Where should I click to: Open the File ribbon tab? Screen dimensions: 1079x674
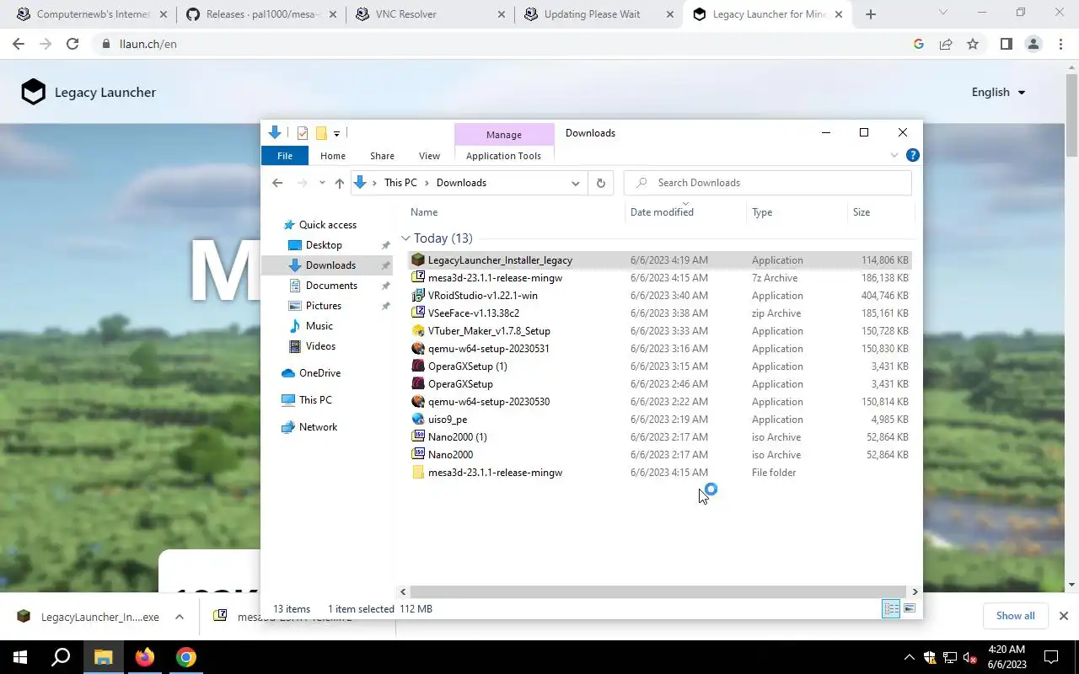[x=285, y=156]
